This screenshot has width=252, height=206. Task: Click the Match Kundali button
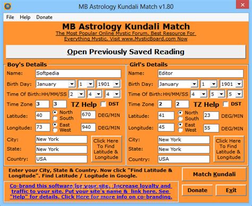click(214, 174)
